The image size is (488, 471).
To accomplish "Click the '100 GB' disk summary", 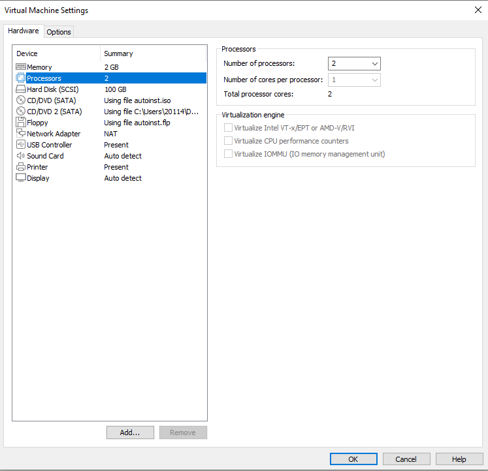I will [x=116, y=89].
